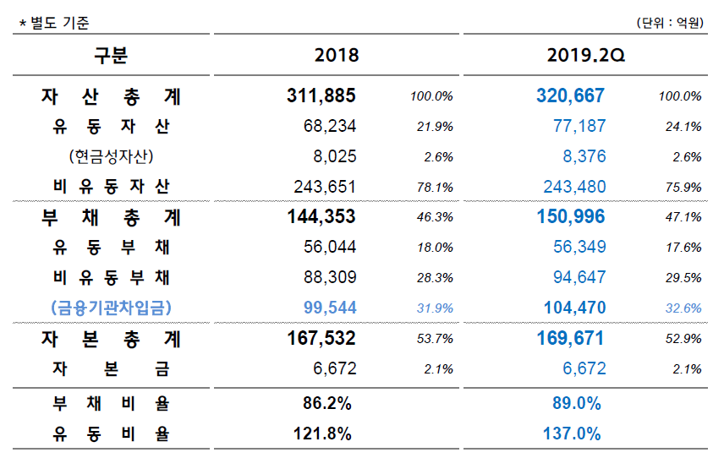Screen dimensions: 724x458
Task: Click the 부채총계 row label
Action: click(x=111, y=217)
